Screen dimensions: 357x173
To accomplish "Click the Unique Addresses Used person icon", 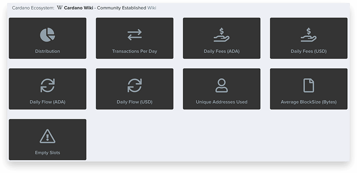I will click(222, 85).
